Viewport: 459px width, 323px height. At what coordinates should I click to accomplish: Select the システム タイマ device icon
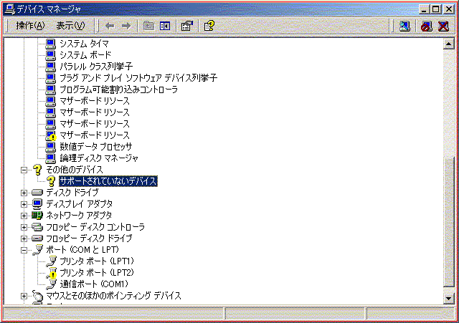point(51,44)
